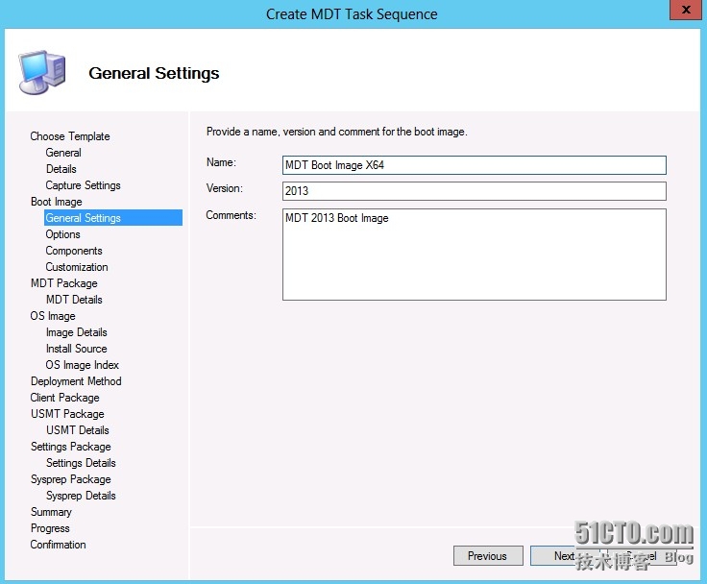This screenshot has width=707, height=584.
Task: Select Details wizard step
Action: (61, 169)
